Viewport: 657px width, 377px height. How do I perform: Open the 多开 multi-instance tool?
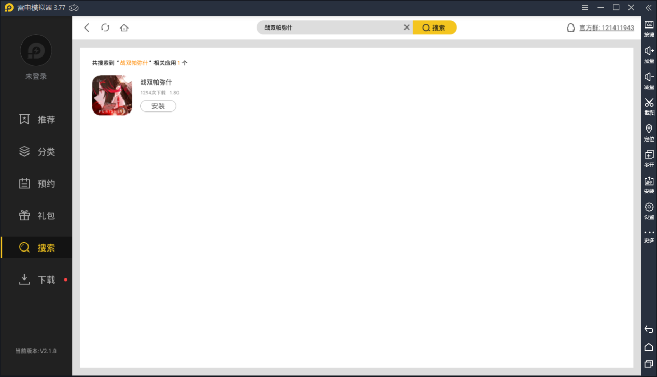[649, 158]
